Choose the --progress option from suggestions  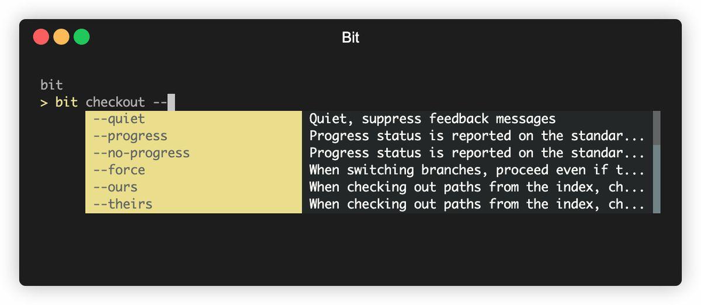[x=130, y=136]
